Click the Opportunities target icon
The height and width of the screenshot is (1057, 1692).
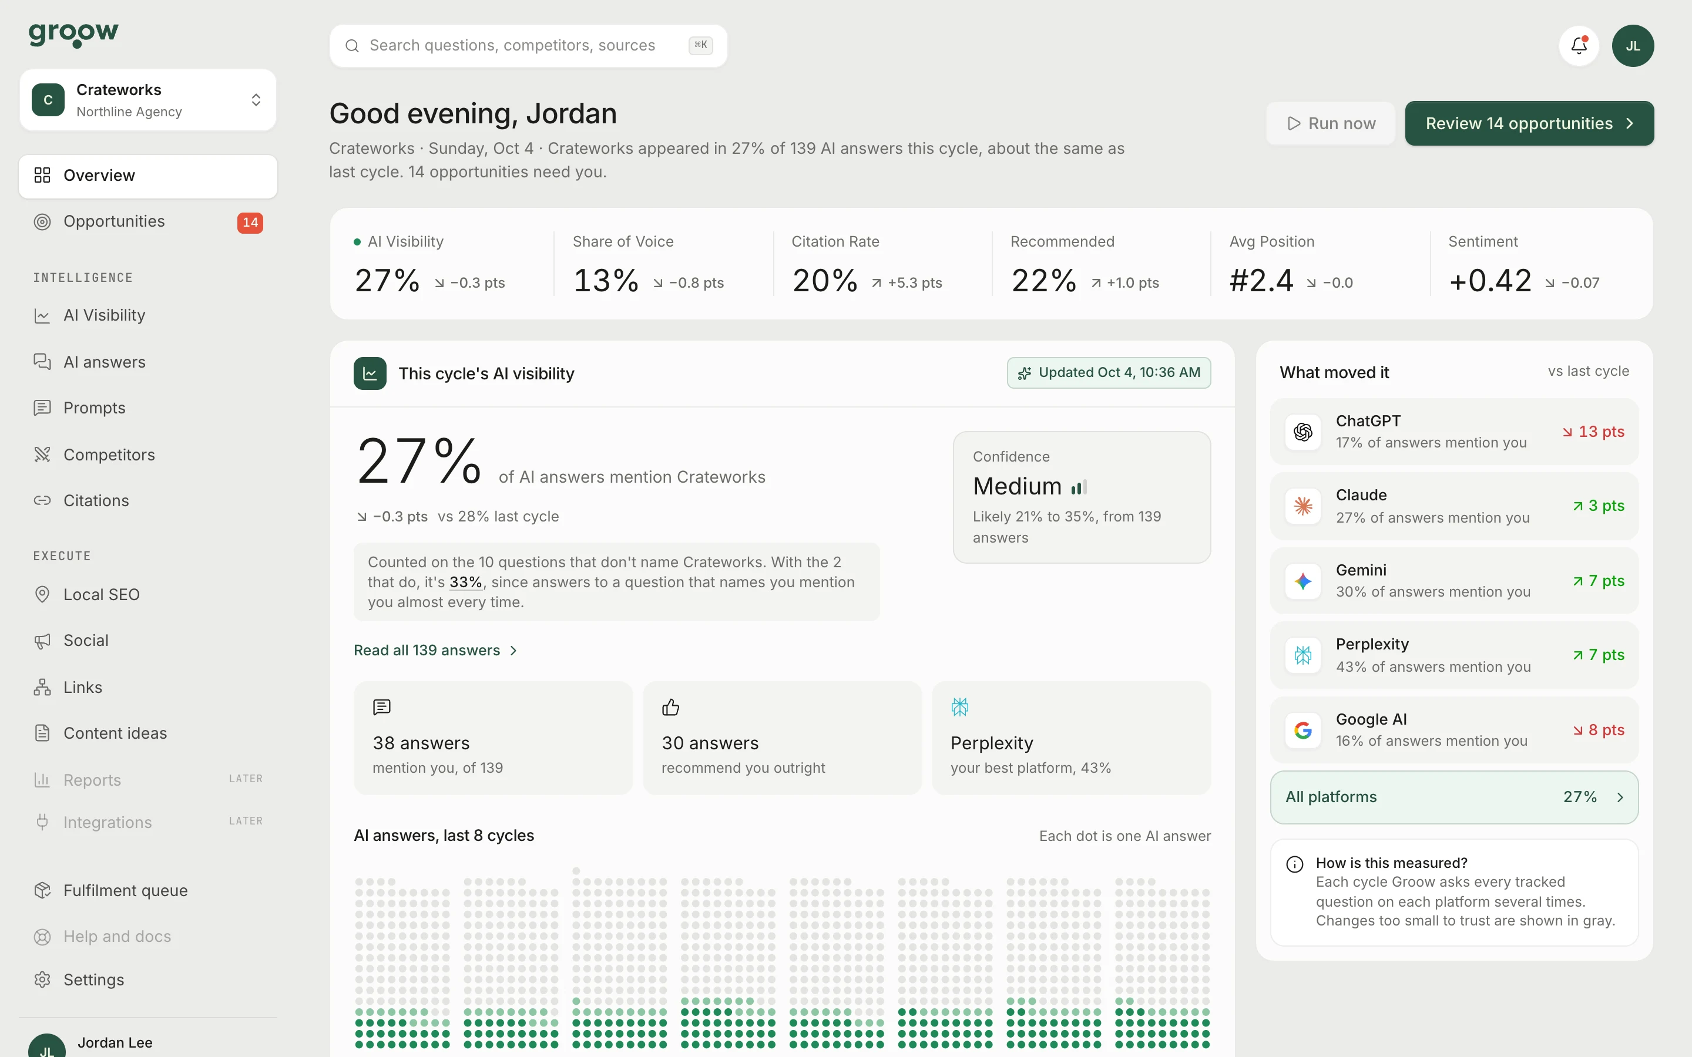tap(43, 221)
